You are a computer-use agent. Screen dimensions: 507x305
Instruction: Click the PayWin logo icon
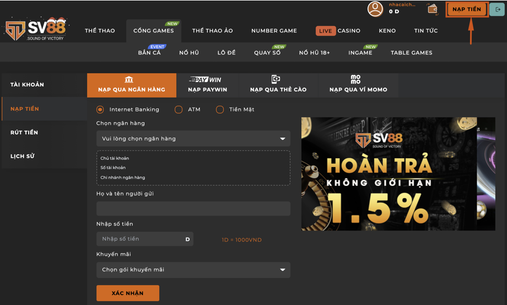click(206, 79)
